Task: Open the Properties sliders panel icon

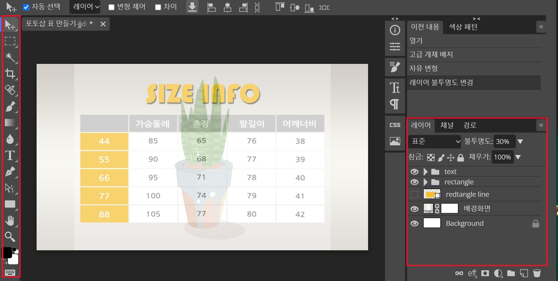Action: (395, 47)
